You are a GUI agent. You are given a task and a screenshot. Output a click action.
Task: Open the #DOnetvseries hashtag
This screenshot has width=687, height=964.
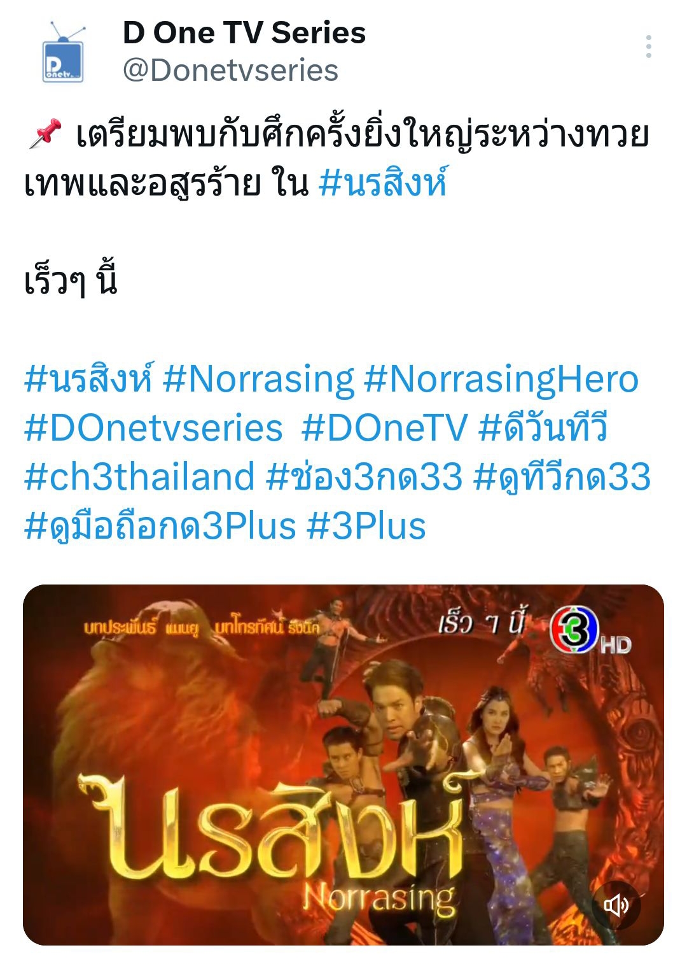(x=153, y=428)
